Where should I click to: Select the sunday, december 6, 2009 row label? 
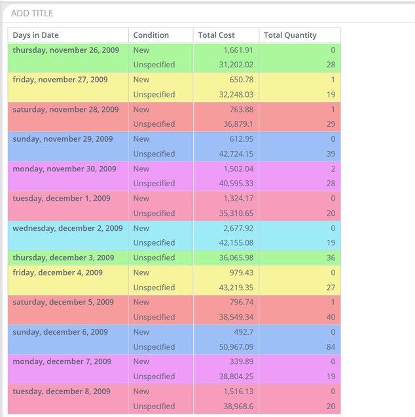tap(60, 332)
